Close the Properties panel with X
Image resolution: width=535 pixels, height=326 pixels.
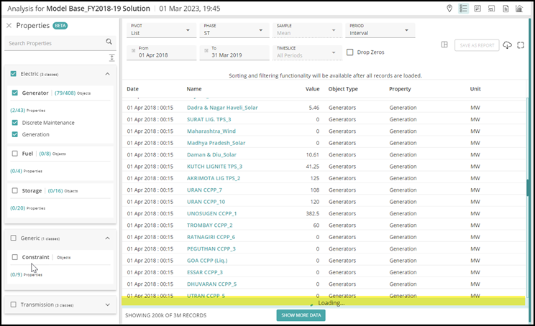[9, 25]
